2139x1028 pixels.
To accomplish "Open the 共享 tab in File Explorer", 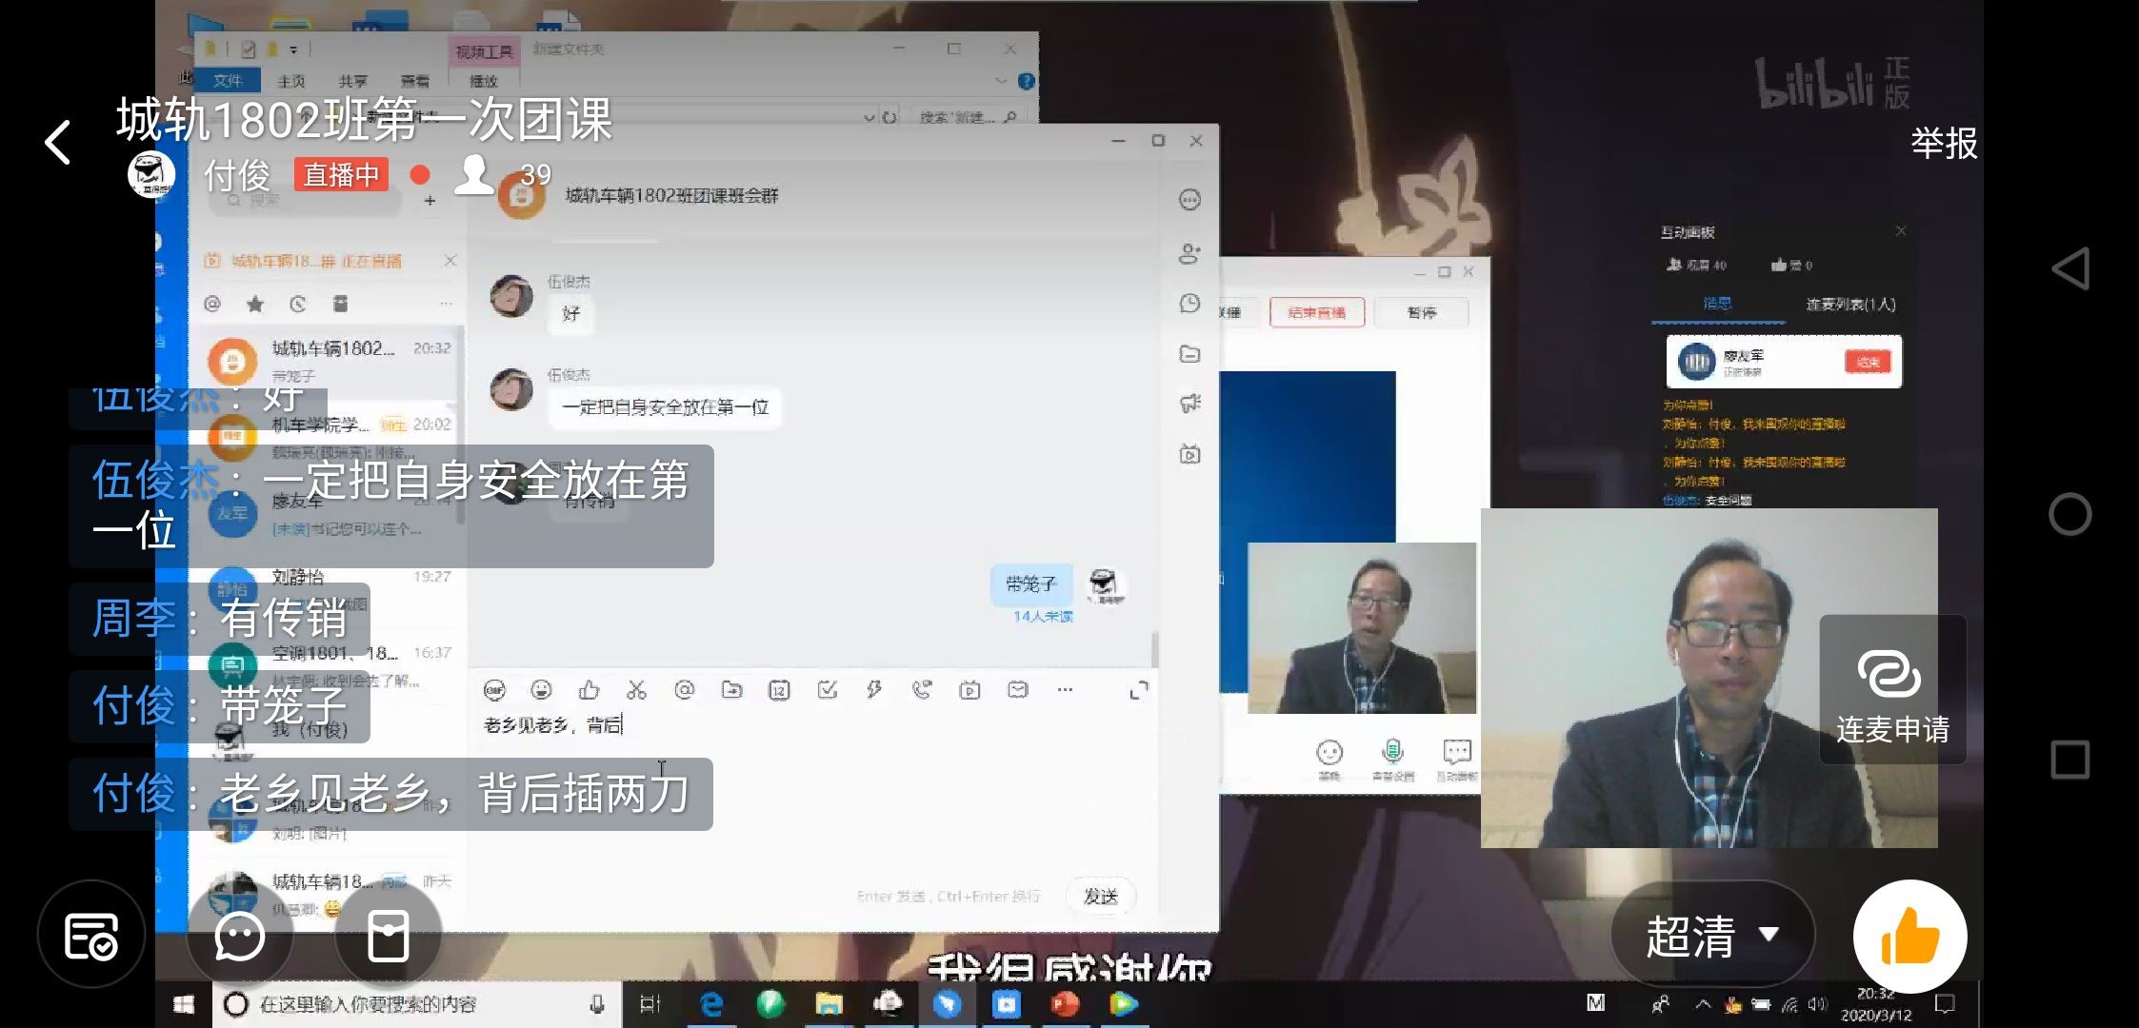I will (x=352, y=81).
